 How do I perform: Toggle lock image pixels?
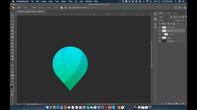(166, 24)
